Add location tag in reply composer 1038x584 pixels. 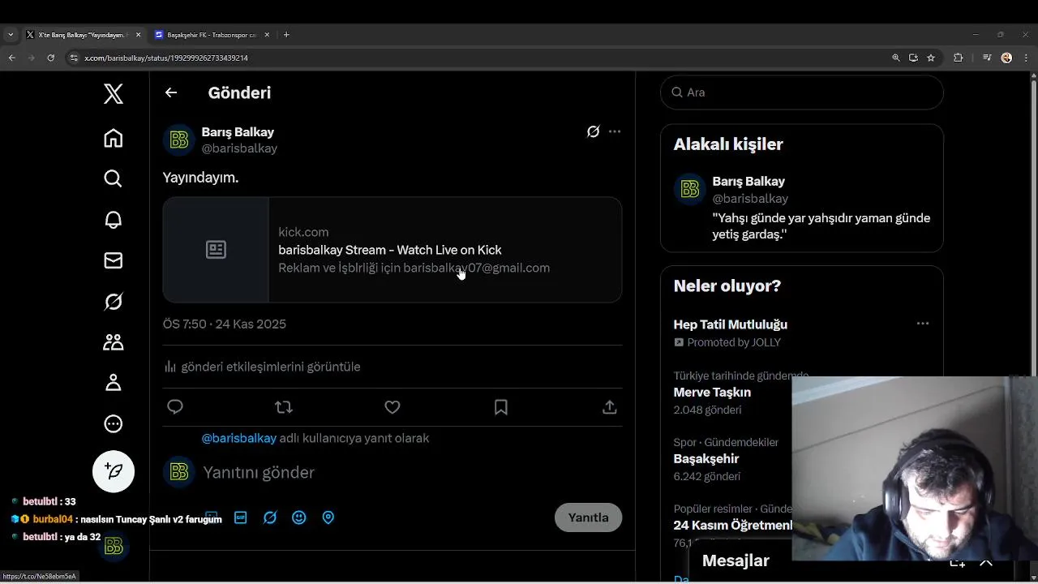click(x=328, y=517)
